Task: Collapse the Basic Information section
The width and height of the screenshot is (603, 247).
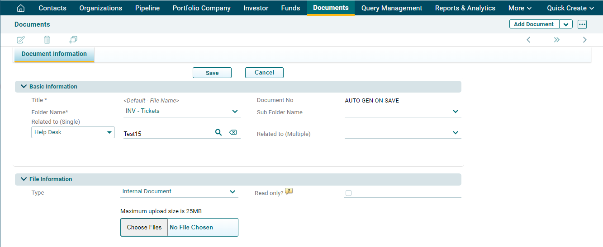Action: tap(24, 86)
